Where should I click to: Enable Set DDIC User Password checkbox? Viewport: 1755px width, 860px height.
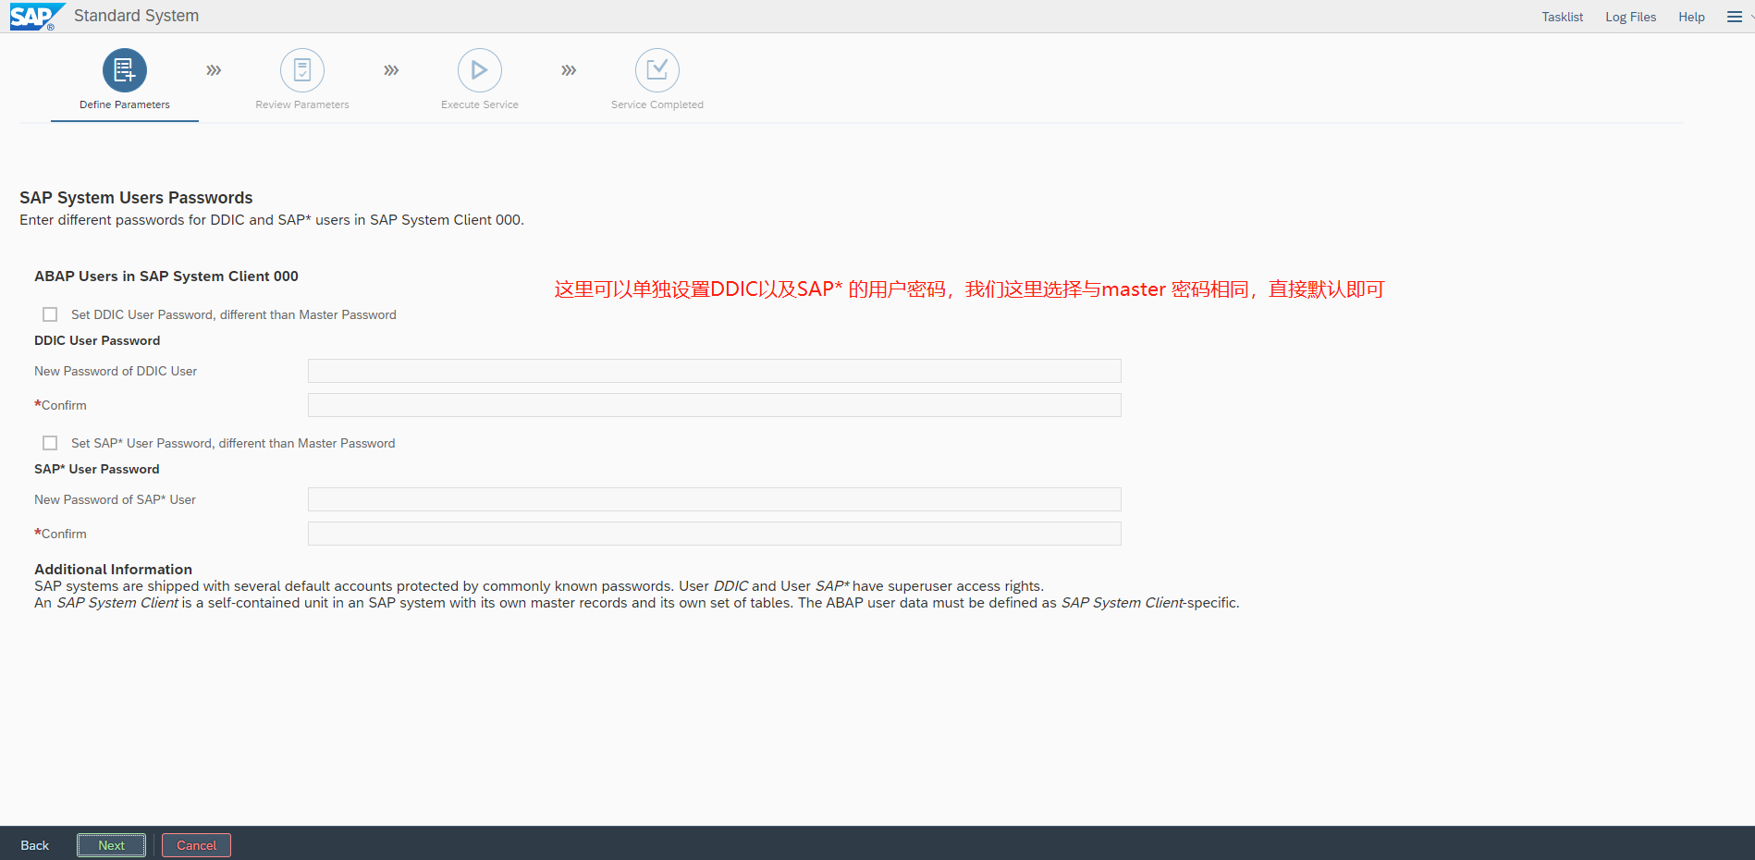coord(50,314)
